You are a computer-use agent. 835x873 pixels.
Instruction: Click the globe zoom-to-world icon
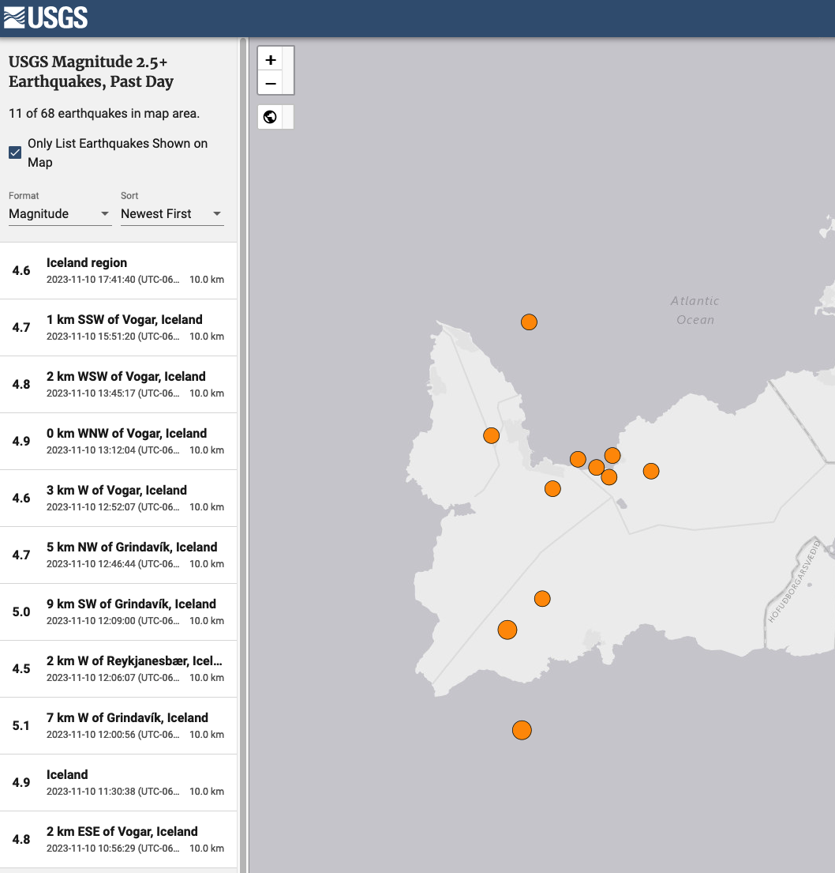pos(271,117)
